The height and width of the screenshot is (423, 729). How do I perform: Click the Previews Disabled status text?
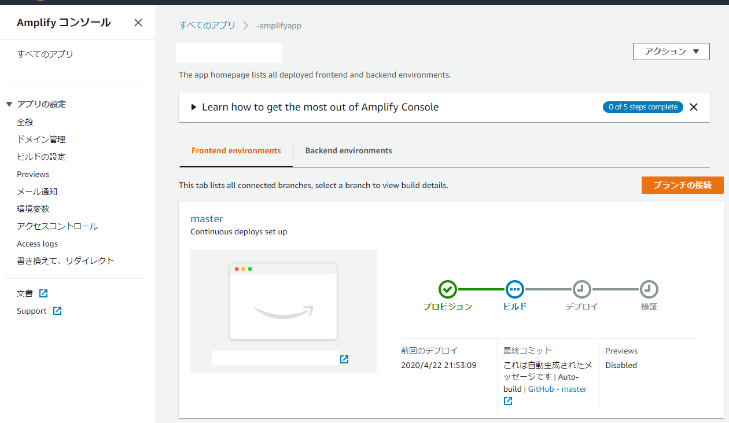pos(621,365)
